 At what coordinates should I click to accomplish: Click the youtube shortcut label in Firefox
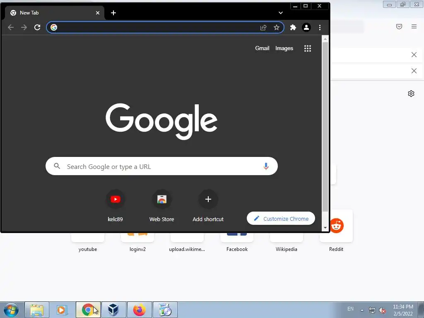click(88, 249)
